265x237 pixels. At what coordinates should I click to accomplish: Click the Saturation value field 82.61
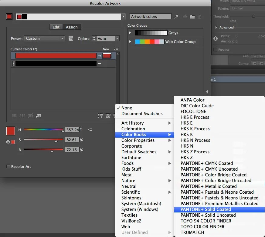[x=72, y=140]
